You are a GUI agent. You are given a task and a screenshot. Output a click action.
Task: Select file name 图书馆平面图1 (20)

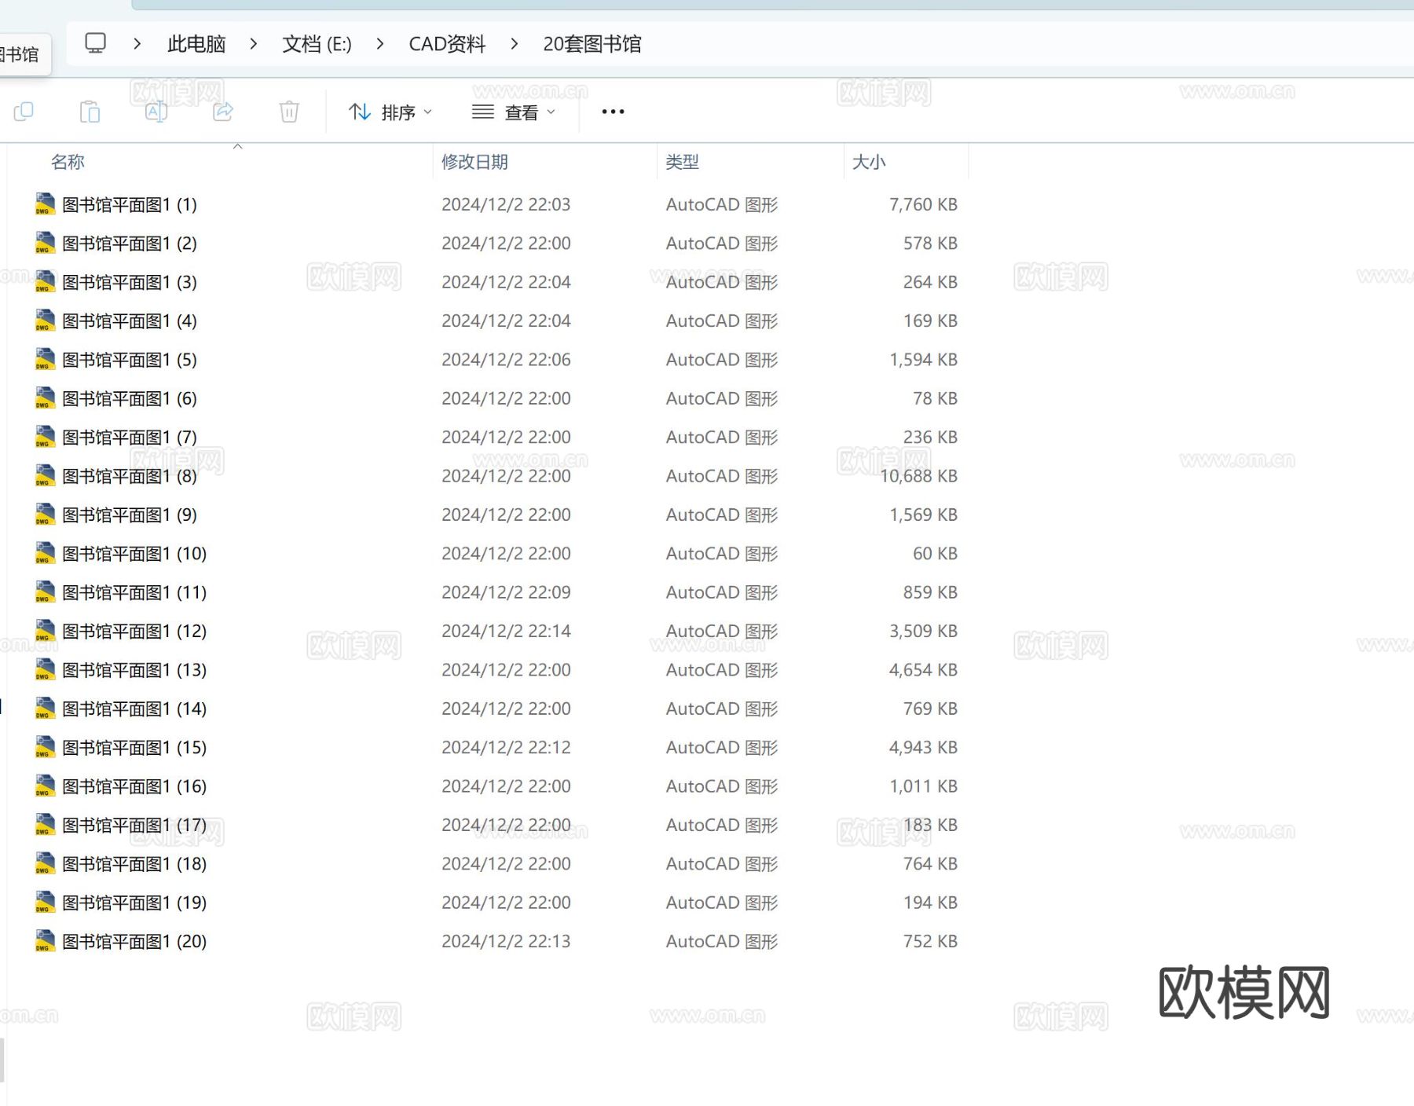[x=134, y=941]
